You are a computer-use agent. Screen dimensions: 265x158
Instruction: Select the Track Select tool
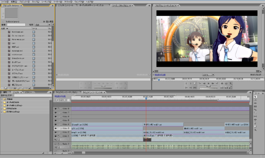coord(255,100)
